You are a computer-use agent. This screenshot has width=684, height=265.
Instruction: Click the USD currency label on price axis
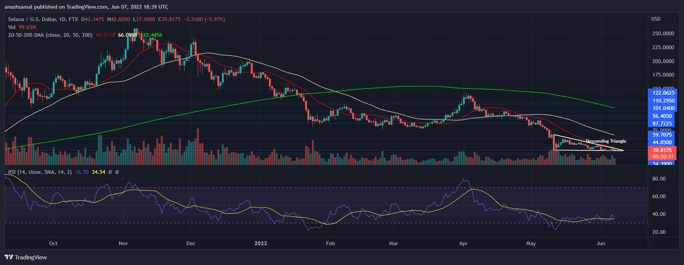tap(656, 19)
